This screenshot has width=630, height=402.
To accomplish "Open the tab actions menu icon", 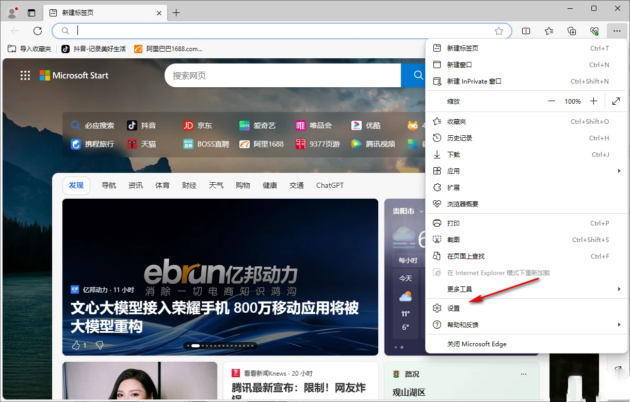I will click(x=31, y=13).
